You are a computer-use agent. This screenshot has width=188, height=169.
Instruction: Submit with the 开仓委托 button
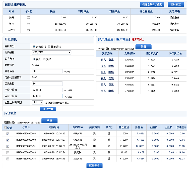pos(48,109)
